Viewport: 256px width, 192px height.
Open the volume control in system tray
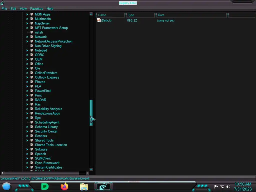228,186
